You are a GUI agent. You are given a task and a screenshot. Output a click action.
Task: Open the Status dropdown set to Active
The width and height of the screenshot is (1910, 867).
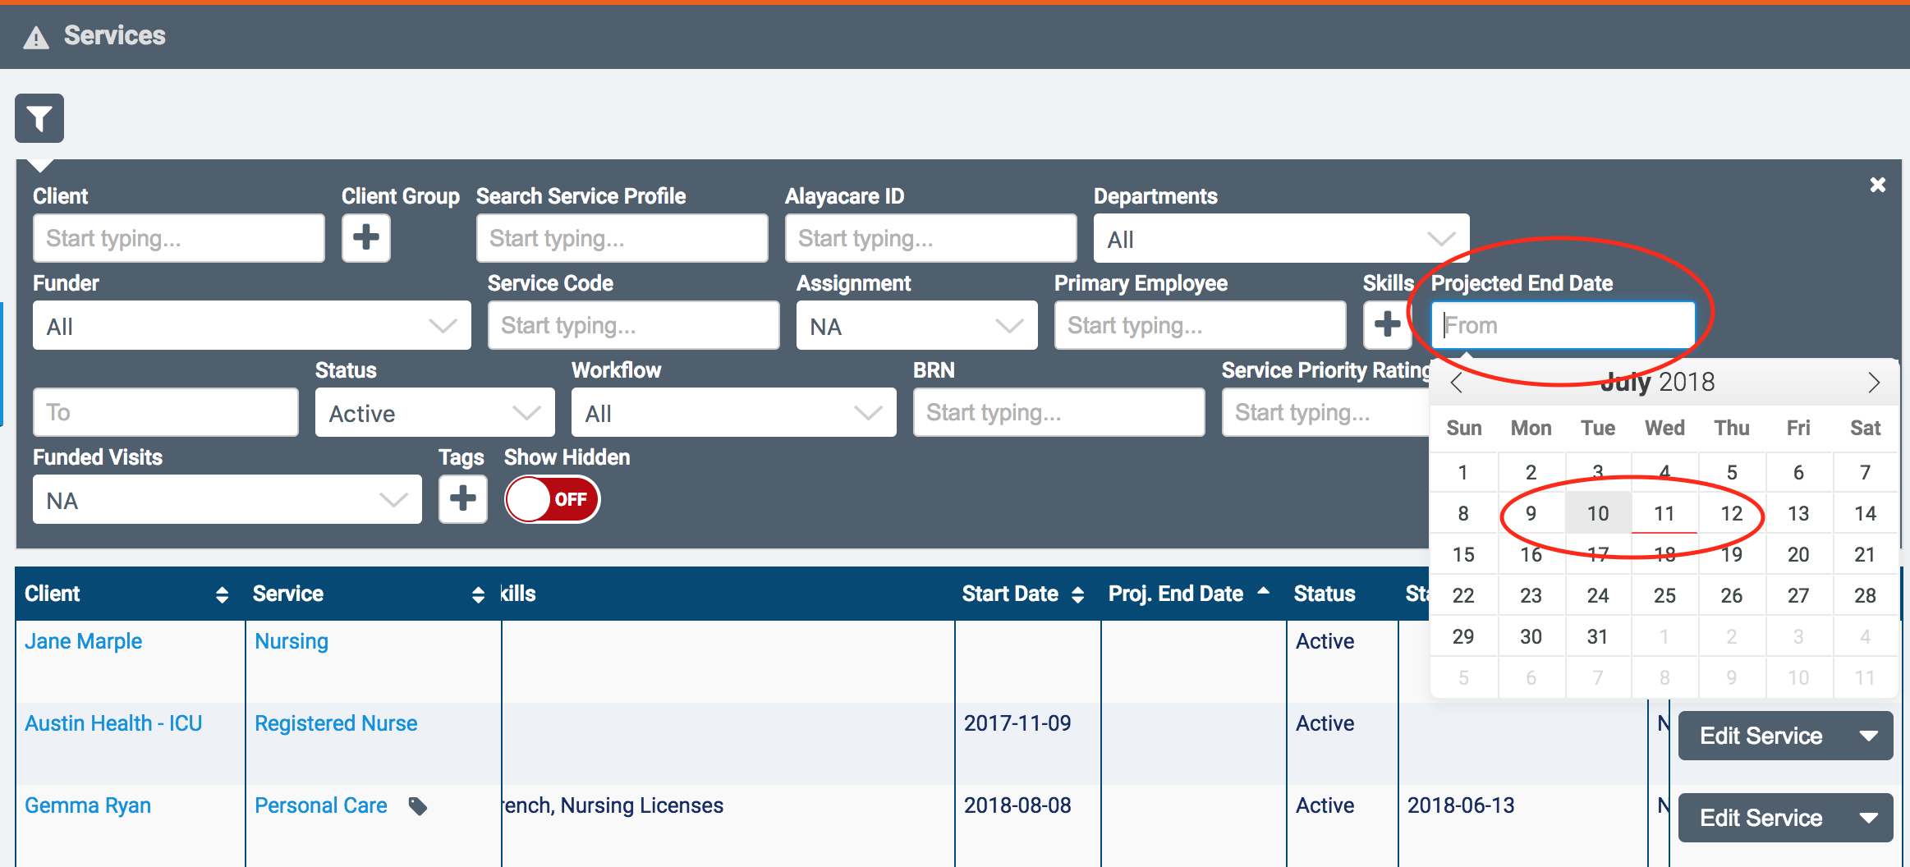click(434, 413)
